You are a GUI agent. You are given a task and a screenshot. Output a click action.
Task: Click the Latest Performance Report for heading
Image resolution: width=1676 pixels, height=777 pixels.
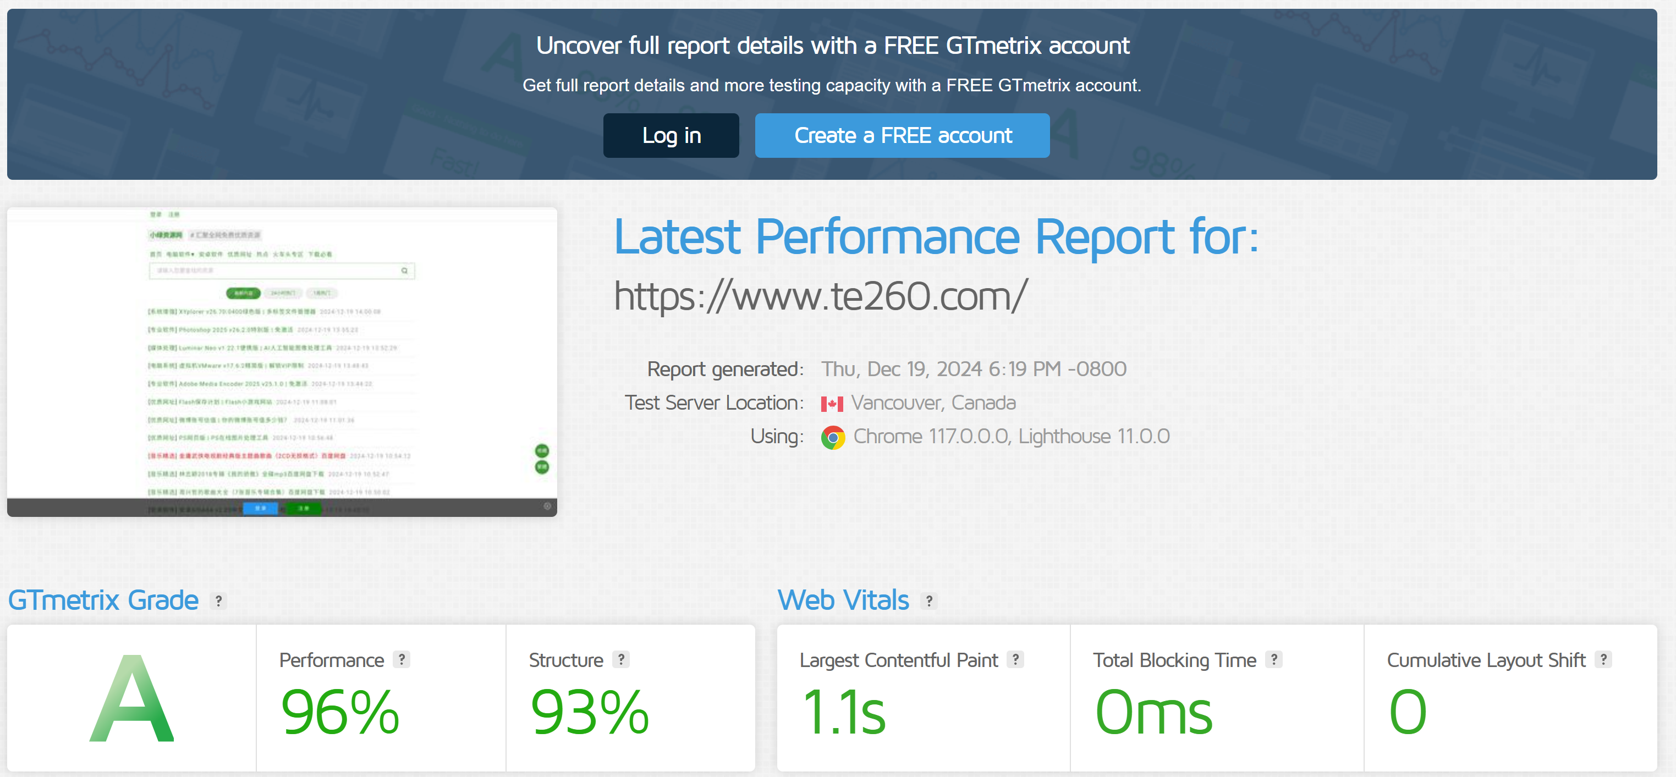pos(936,236)
